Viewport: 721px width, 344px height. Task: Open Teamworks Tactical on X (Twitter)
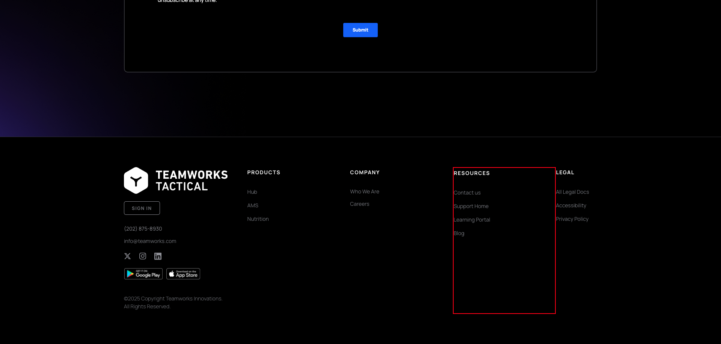coord(127,256)
